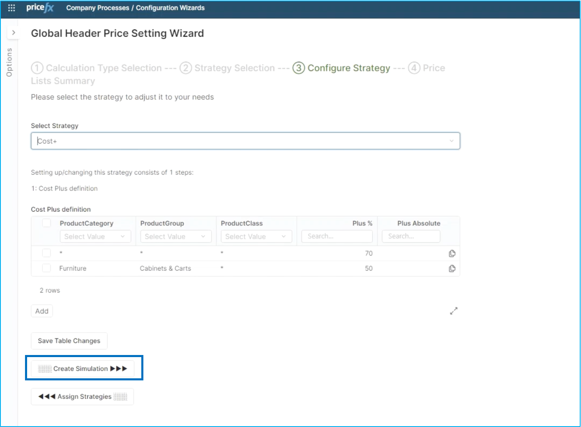Open Company Processes breadcrumb in header
Viewport: 581px width, 427px height.
[98, 8]
